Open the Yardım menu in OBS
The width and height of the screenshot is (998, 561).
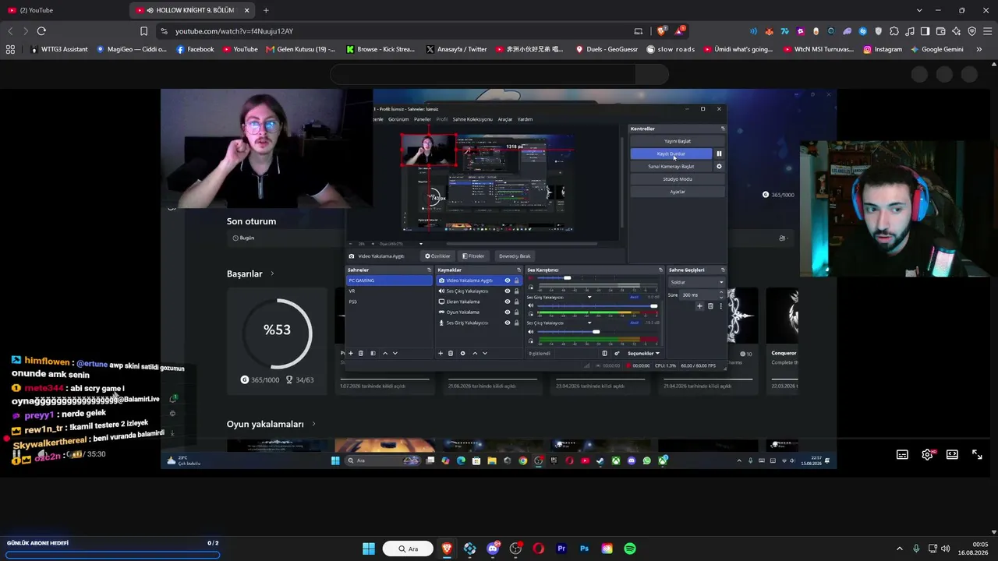526,119
